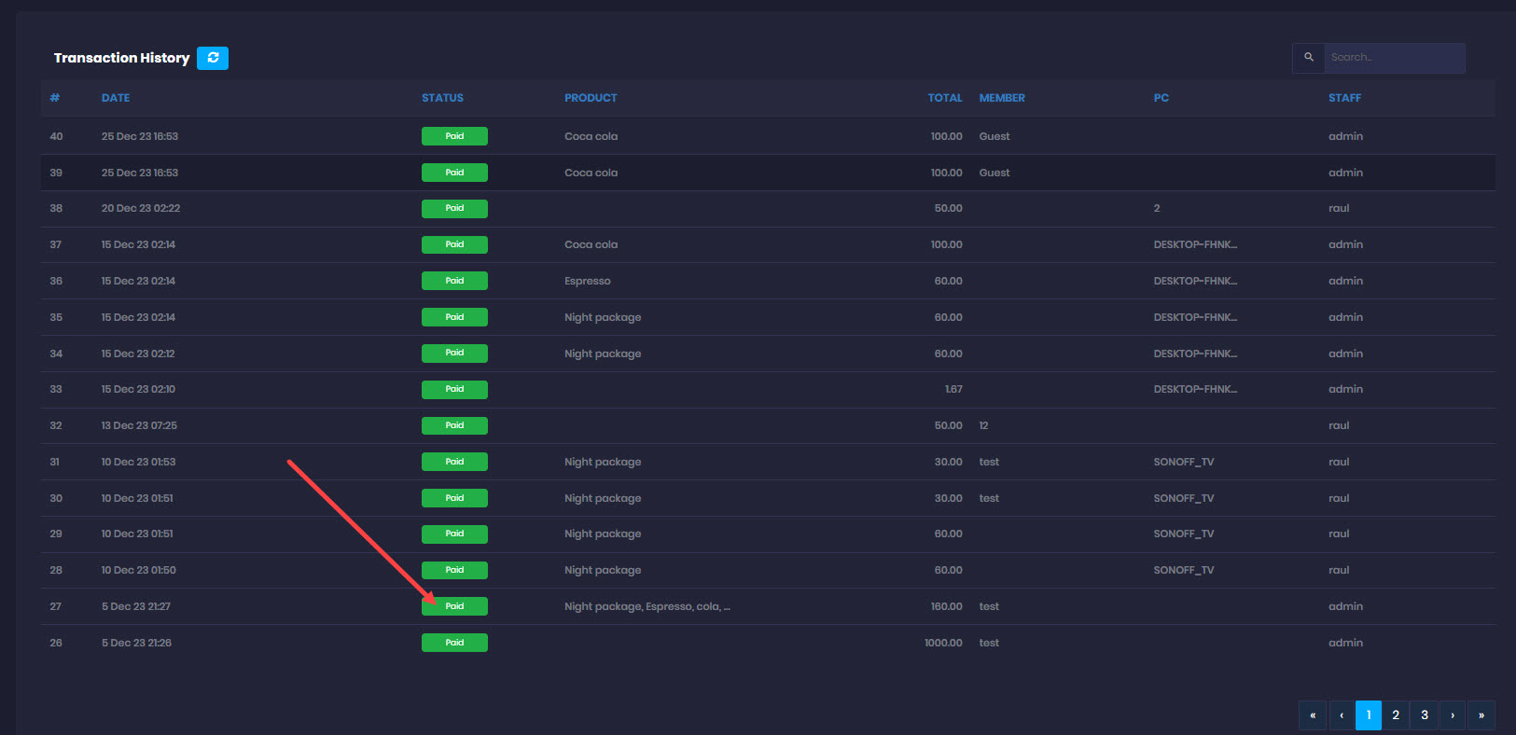Click the search magnifier icon
The image size is (1516, 735).
[1308, 58]
